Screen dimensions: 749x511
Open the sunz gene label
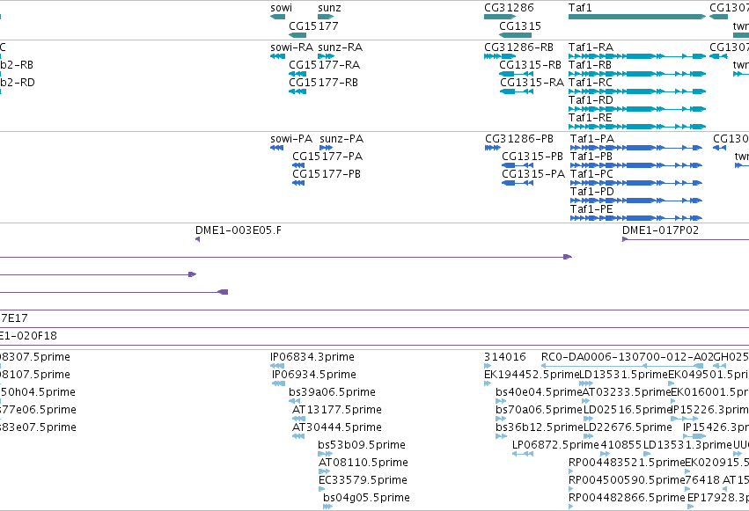(x=329, y=8)
